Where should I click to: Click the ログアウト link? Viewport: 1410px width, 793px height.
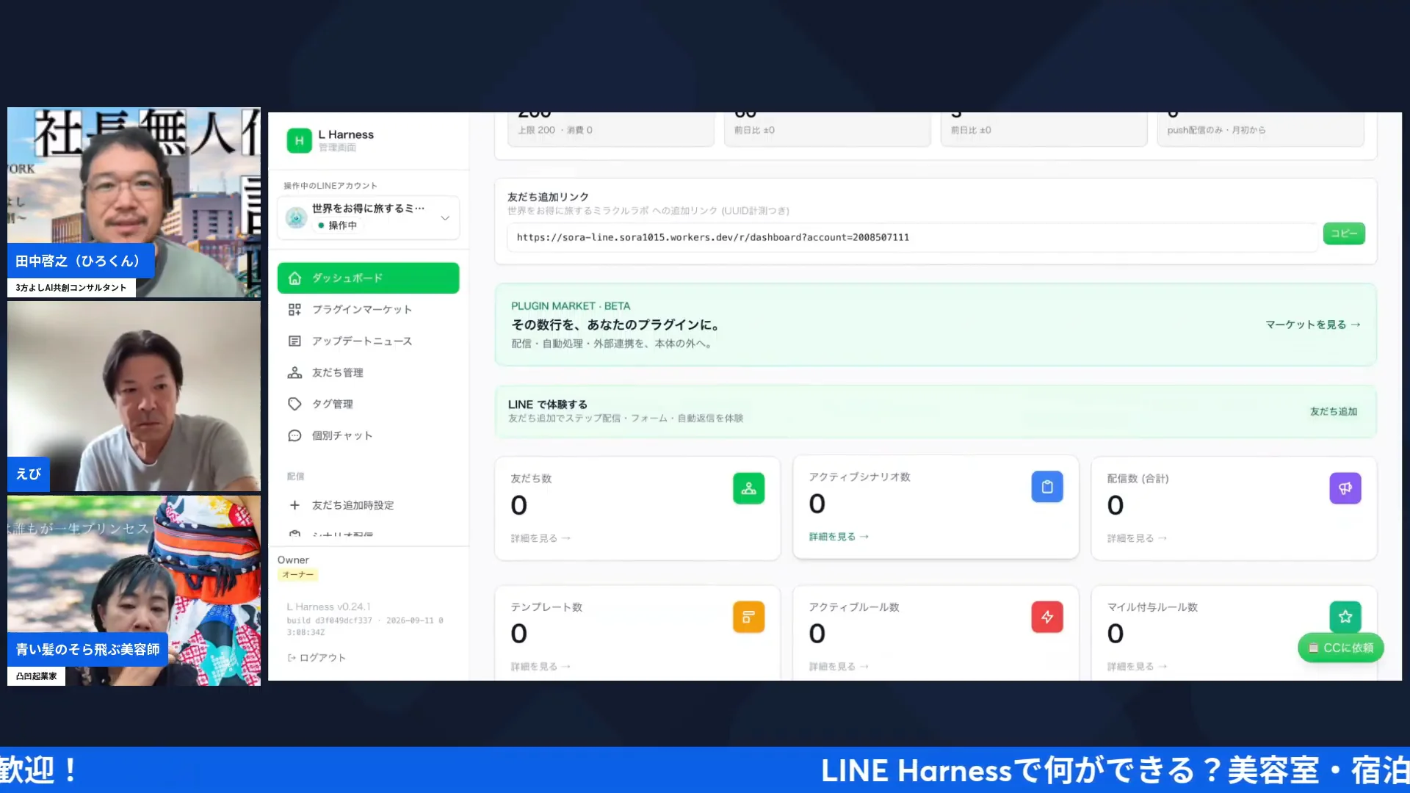(x=317, y=658)
